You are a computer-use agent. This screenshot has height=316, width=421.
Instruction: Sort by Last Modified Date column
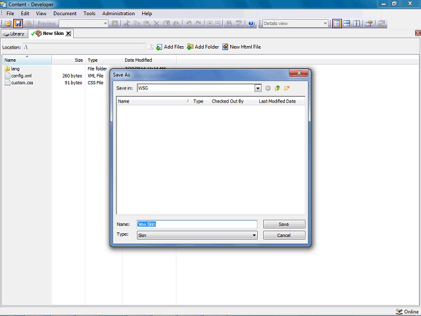pyautogui.click(x=281, y=101)
